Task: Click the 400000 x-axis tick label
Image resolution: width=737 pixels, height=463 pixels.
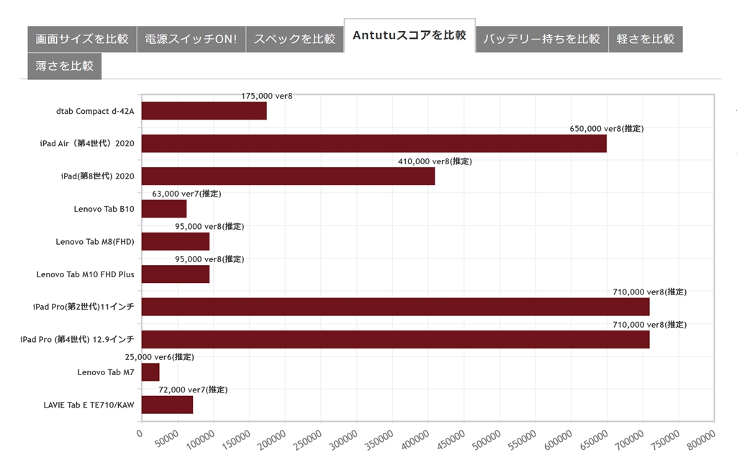Action: (x=415, y=441)
